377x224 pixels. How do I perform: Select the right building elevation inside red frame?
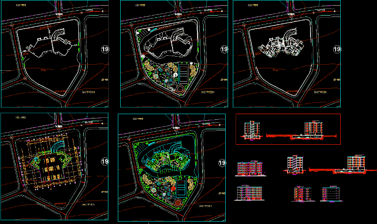tap(312, 130)
